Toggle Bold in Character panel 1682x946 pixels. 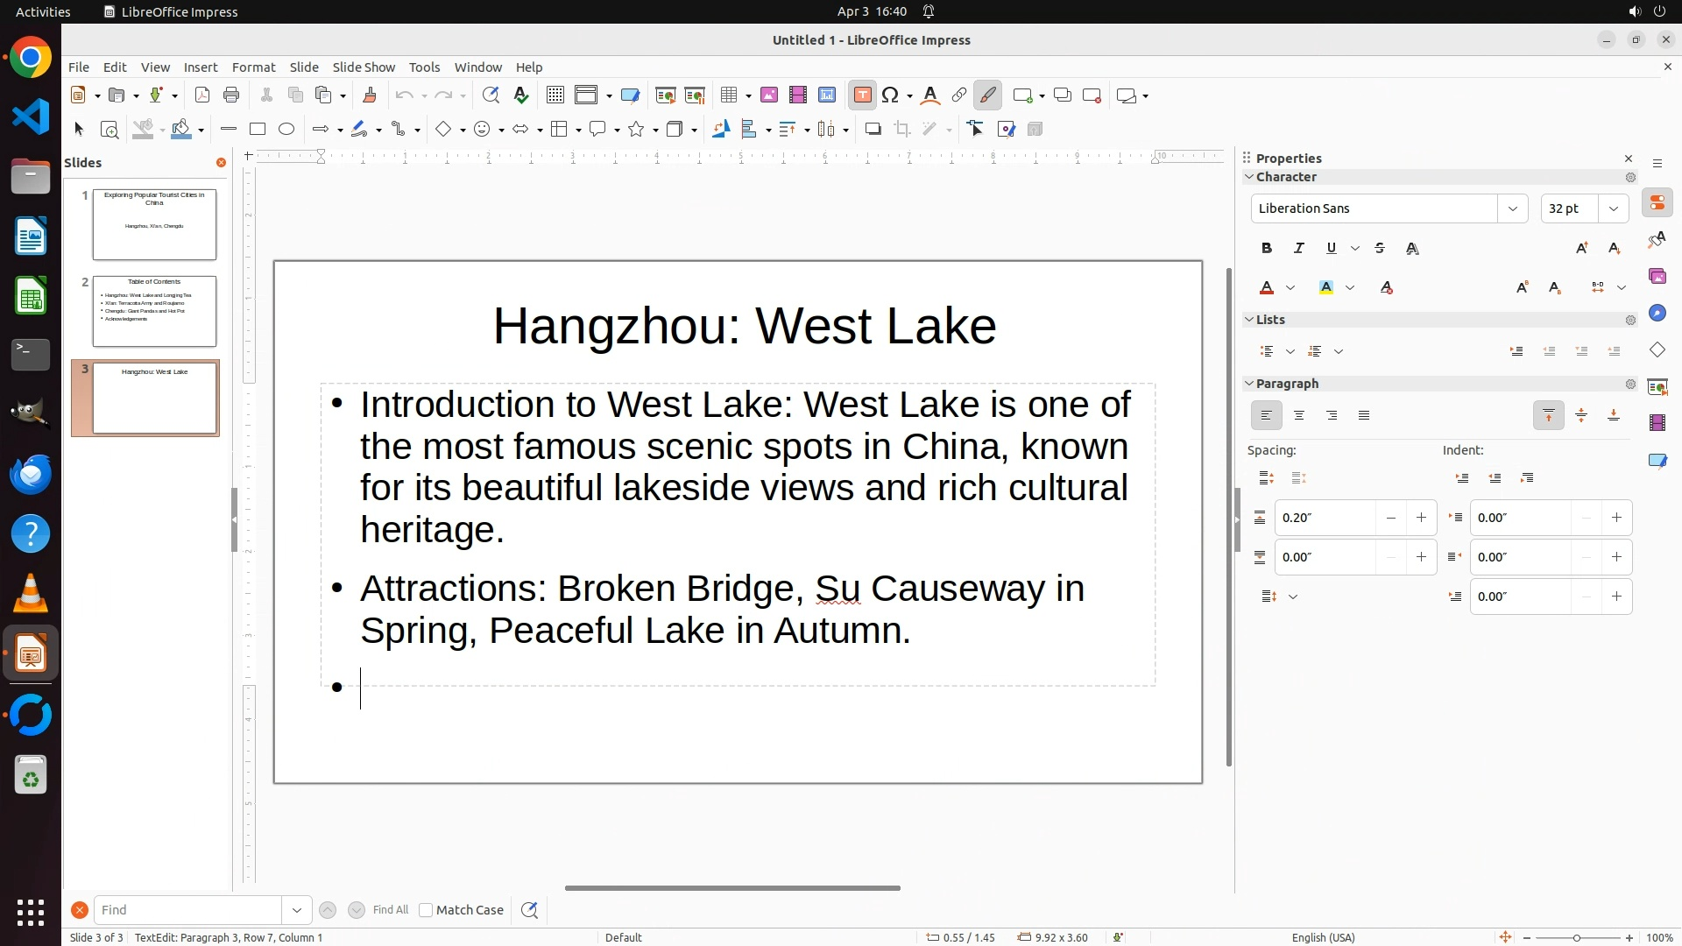(1267, 249)
